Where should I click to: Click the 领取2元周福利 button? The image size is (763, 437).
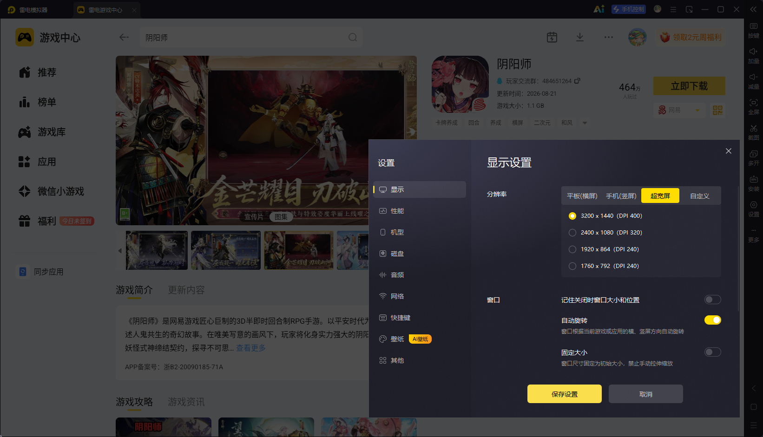[691, 37]
